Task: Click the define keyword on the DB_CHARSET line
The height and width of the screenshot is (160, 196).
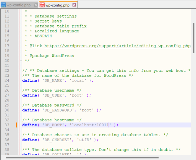Action: tap(30, 140)
